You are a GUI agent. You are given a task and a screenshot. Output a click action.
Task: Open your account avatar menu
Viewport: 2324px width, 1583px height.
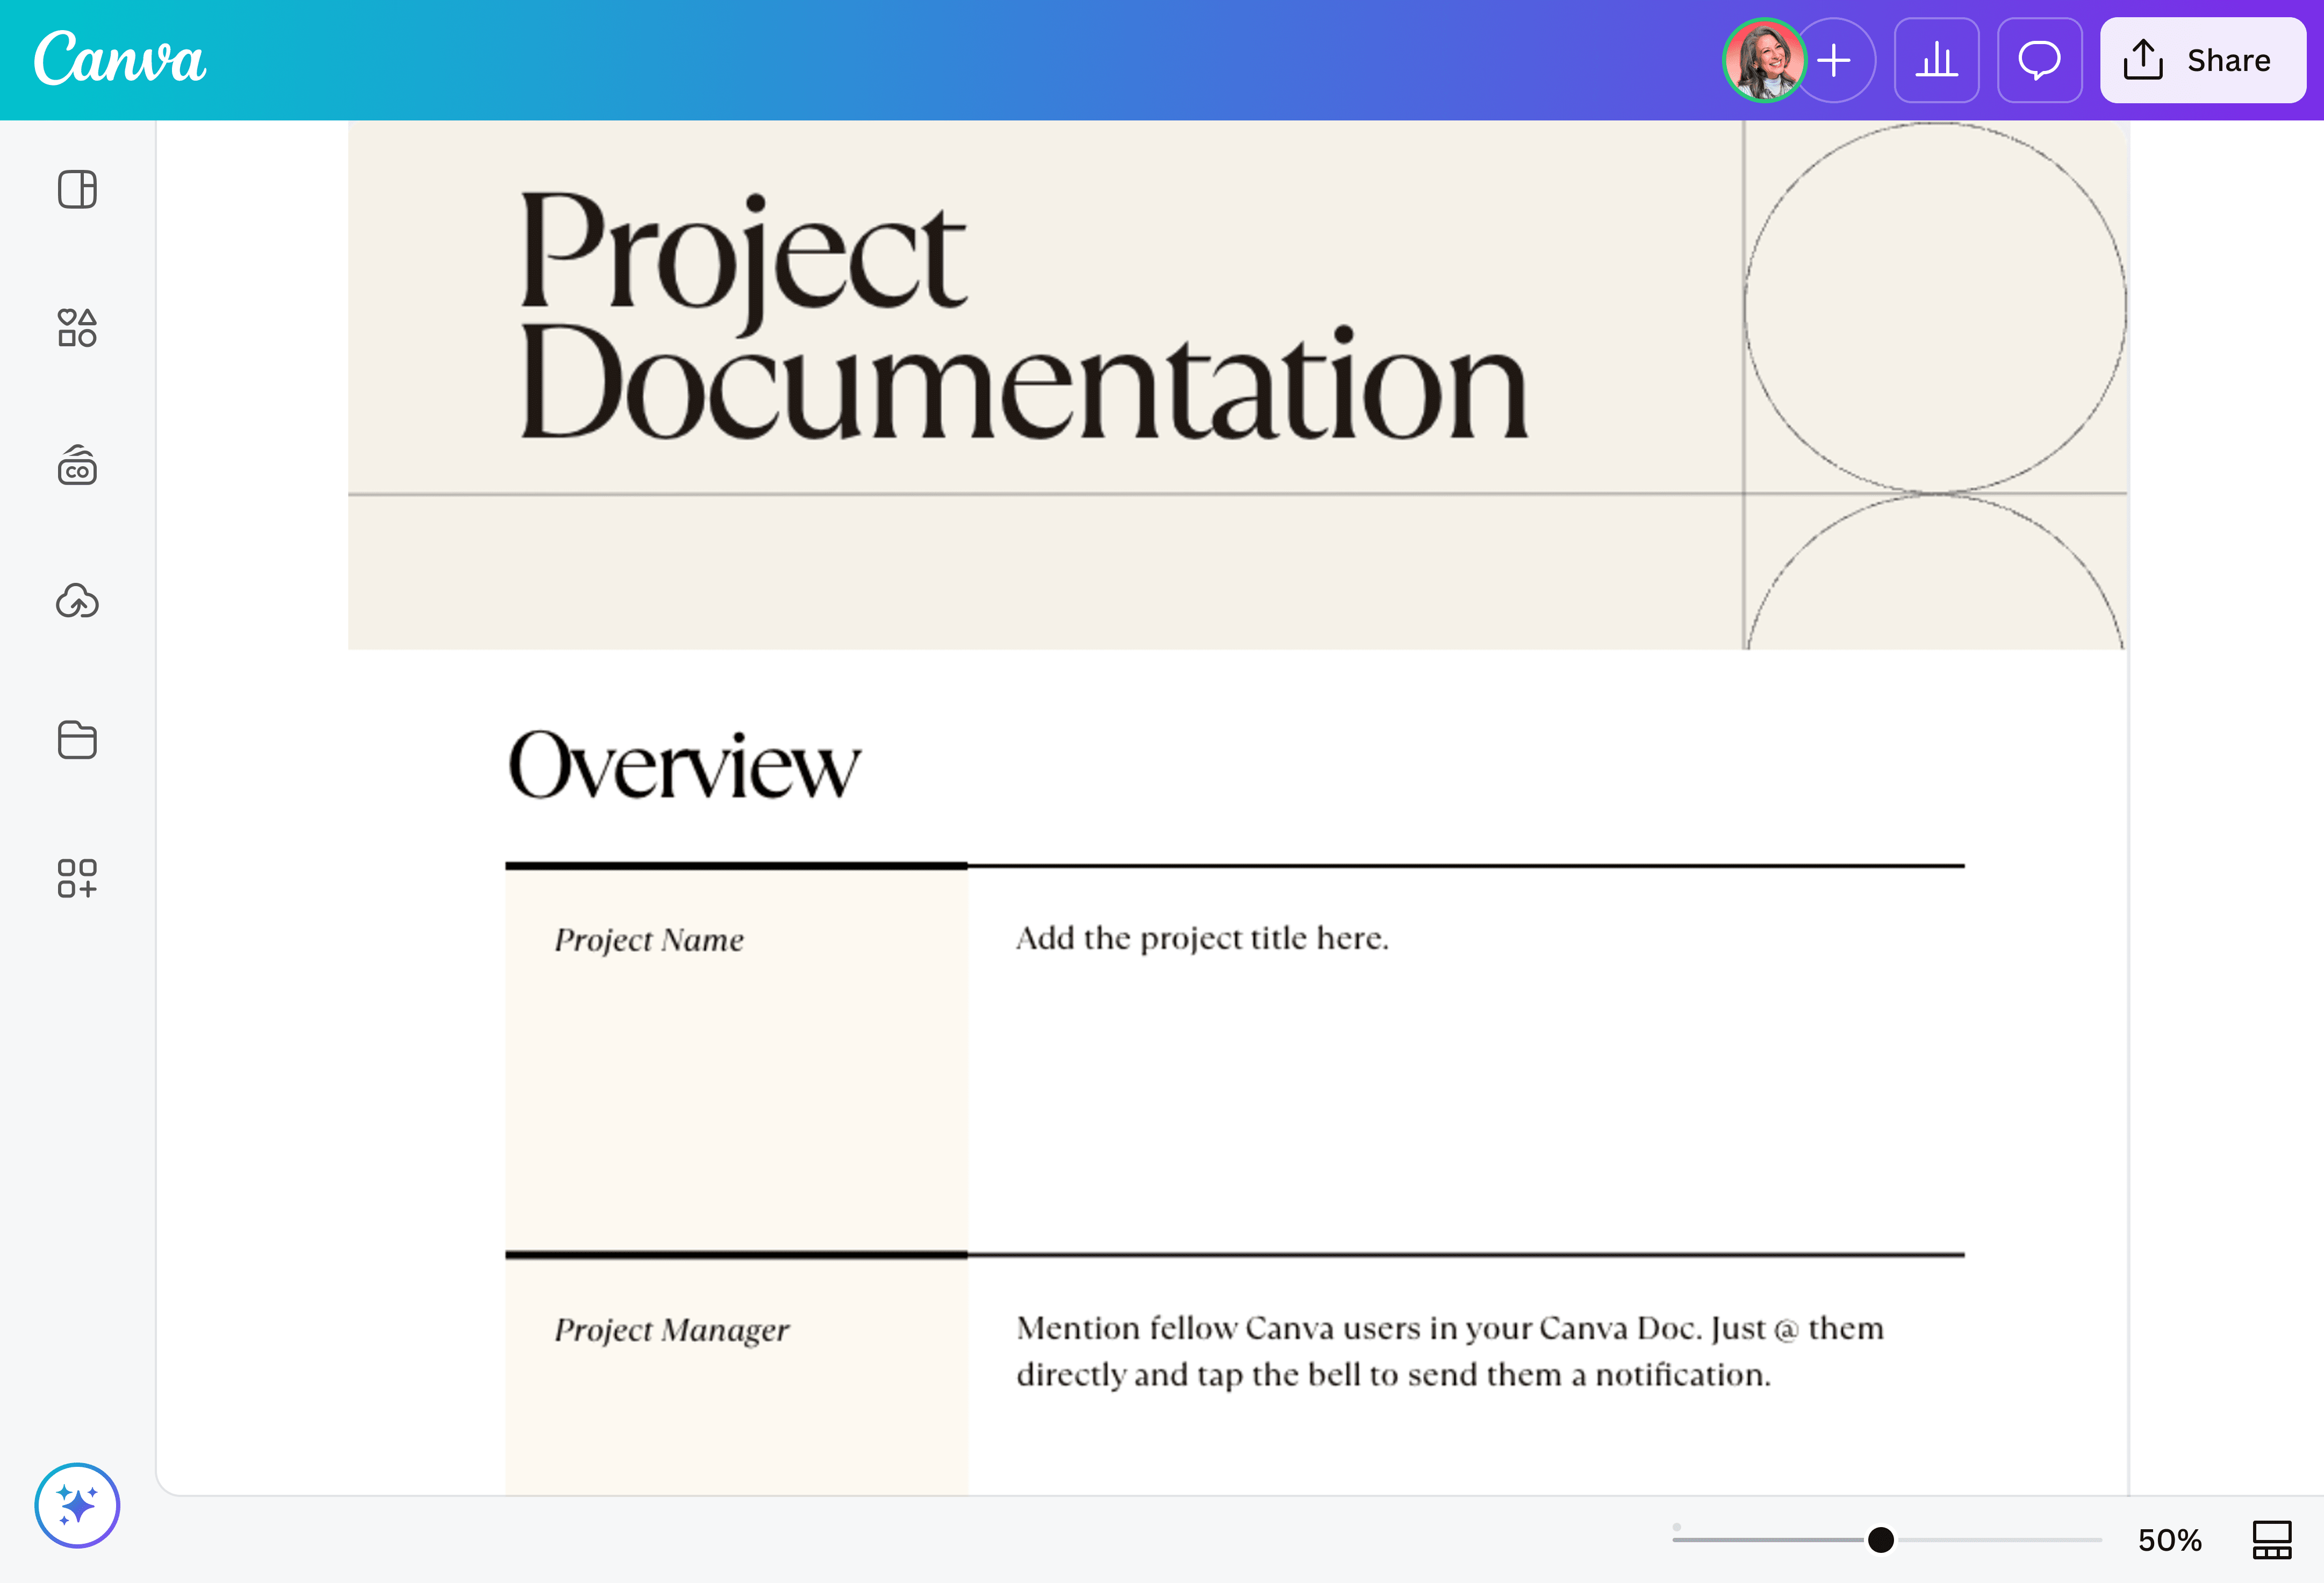click(1765, 60)
